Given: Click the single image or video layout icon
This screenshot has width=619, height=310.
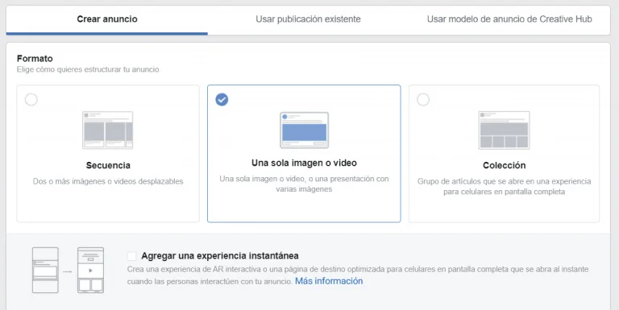Looking at the screenshot, I should tap(304, 130).
